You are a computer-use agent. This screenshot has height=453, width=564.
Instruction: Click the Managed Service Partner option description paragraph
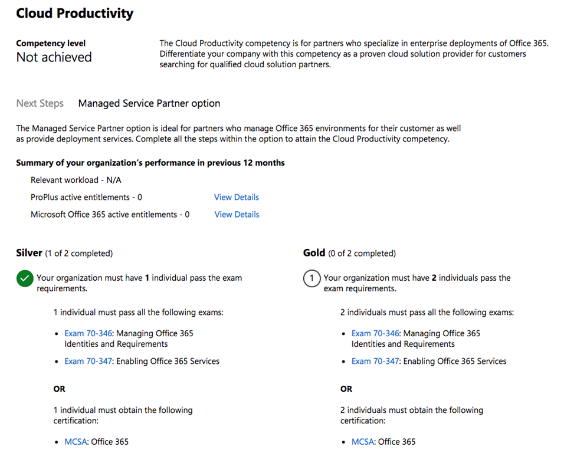click(238, 134)
